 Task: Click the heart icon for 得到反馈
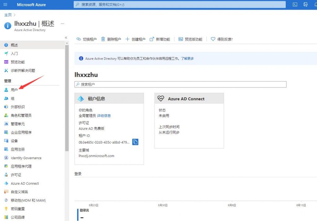click(213, 39)
